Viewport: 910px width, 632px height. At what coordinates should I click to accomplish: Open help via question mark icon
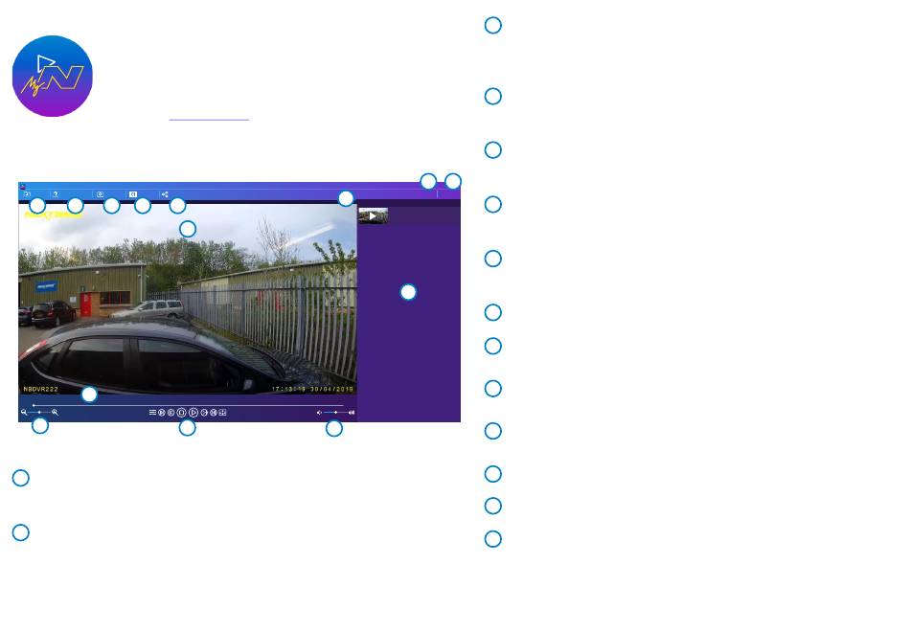(x=56, y=194)
